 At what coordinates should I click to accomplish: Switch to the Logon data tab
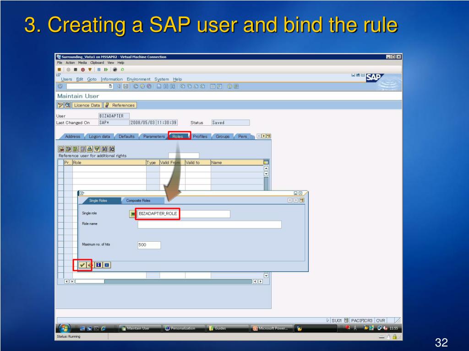click(99, 136)
